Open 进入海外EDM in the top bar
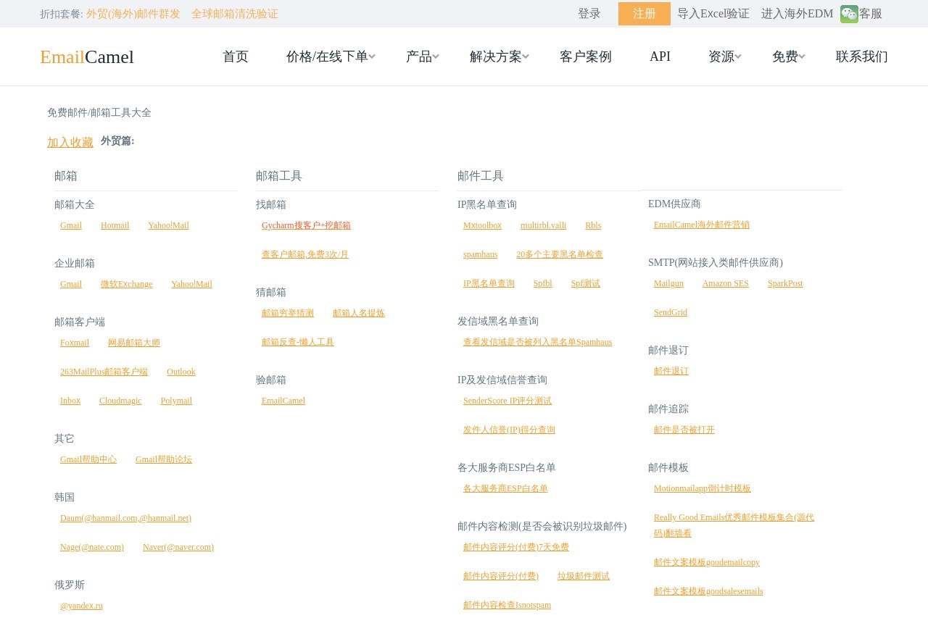This screenshot has width=928, height=618. click(x=797, y=14)
